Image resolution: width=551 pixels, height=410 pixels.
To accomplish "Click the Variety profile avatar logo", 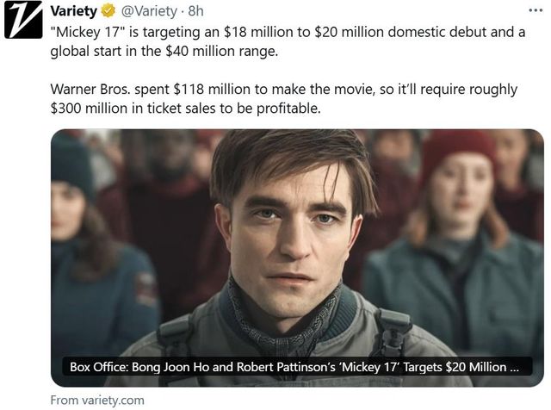I will tap(23, 20).
